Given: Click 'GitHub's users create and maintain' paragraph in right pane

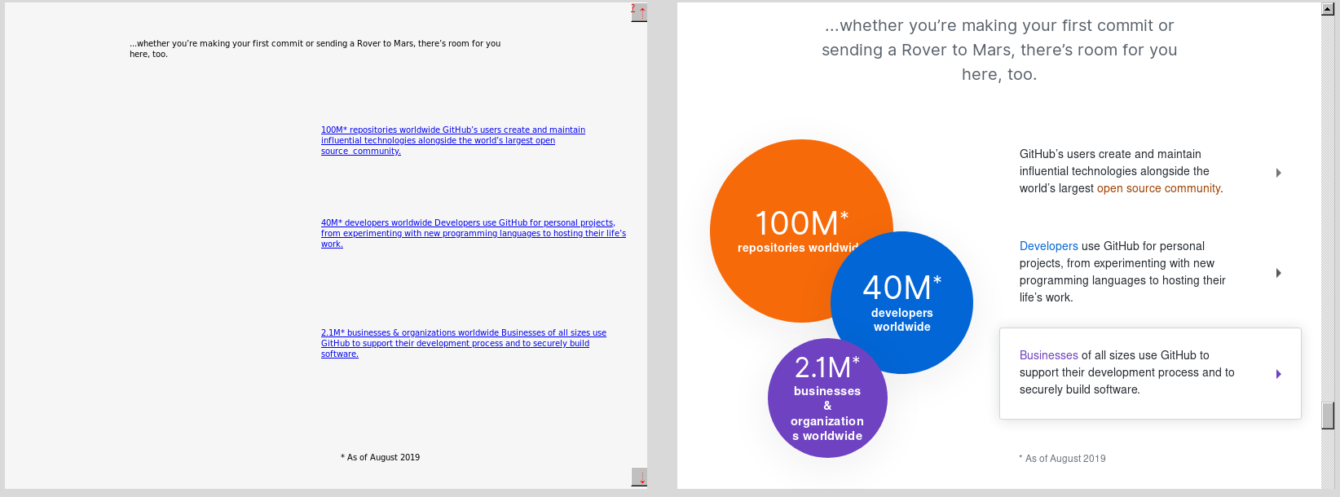Looking at the screenshot, I should [1122, 171].
